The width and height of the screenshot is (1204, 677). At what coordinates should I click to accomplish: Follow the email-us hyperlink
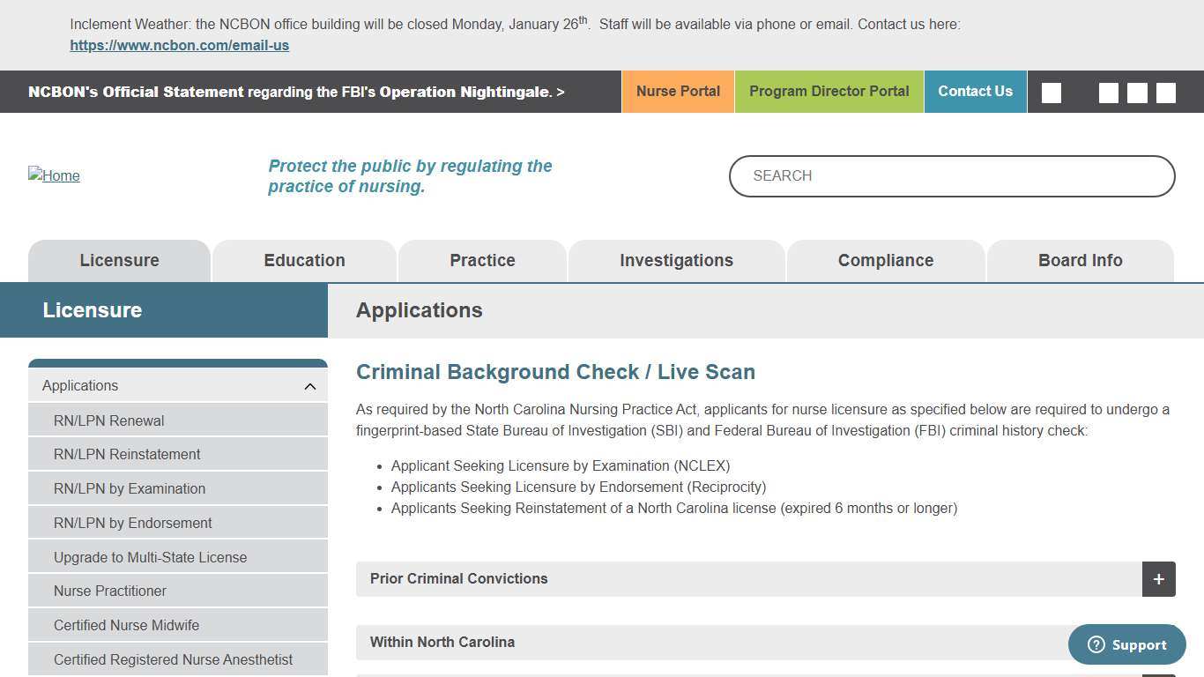[x=179, y=45]
